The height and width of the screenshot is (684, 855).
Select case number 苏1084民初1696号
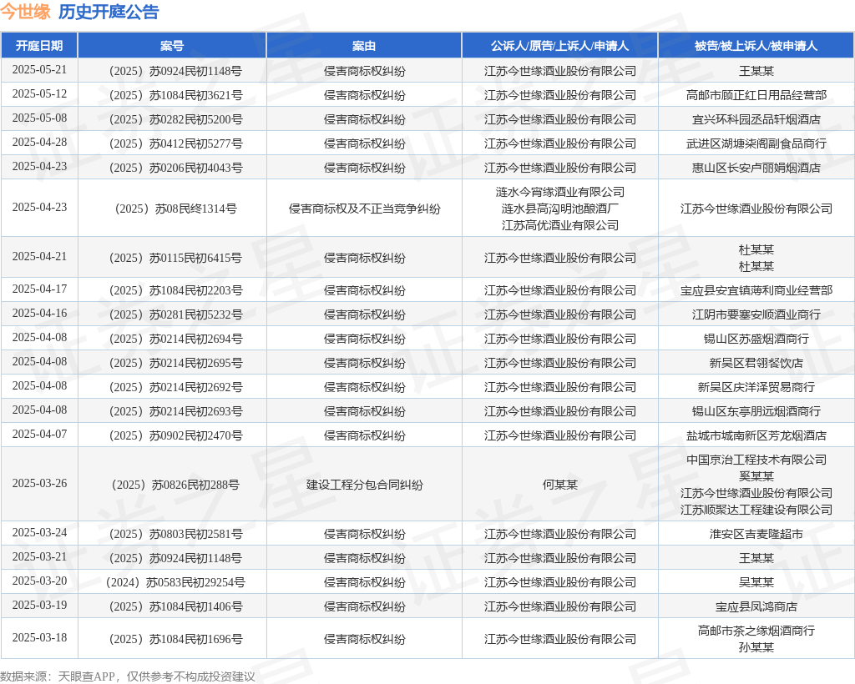175,639
